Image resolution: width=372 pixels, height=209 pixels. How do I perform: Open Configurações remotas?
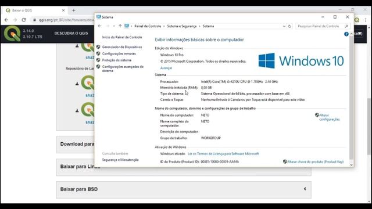tap(119, 54)
